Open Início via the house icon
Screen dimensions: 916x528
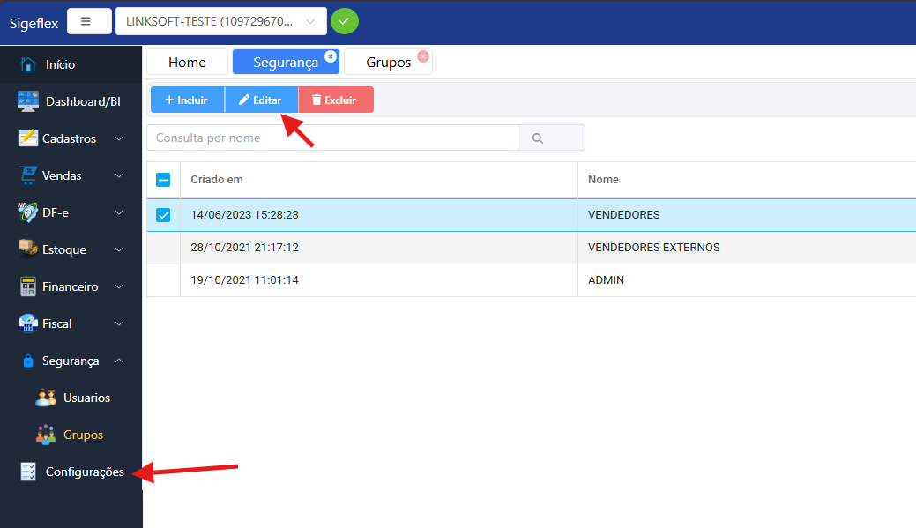(x=28, y=64)
